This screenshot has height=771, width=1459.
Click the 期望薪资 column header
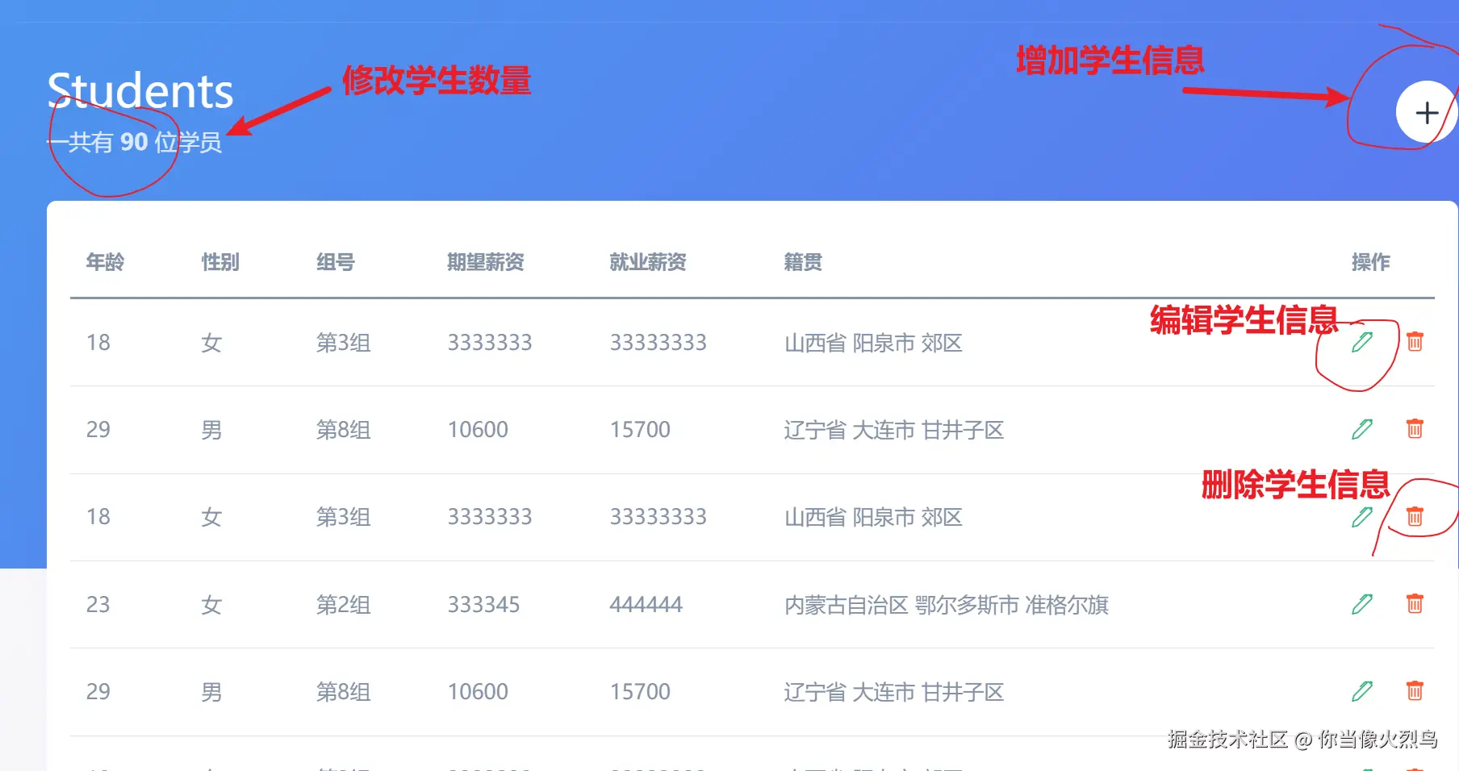click(486, 262)
